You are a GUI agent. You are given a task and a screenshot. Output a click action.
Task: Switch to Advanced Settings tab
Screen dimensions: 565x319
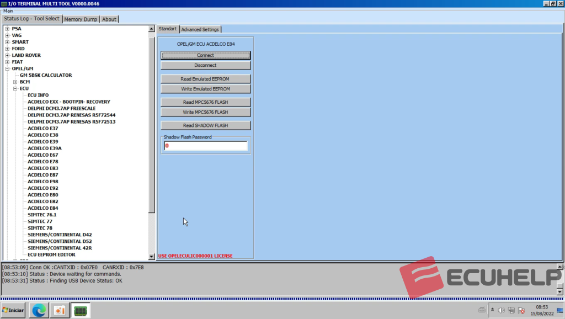click(200, 30)
